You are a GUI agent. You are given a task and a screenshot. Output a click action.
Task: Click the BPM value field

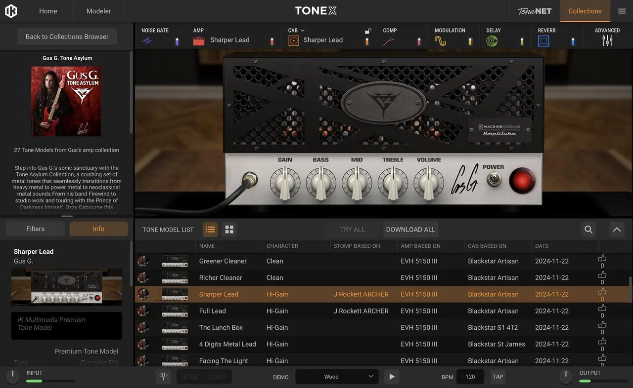[470, 377]
